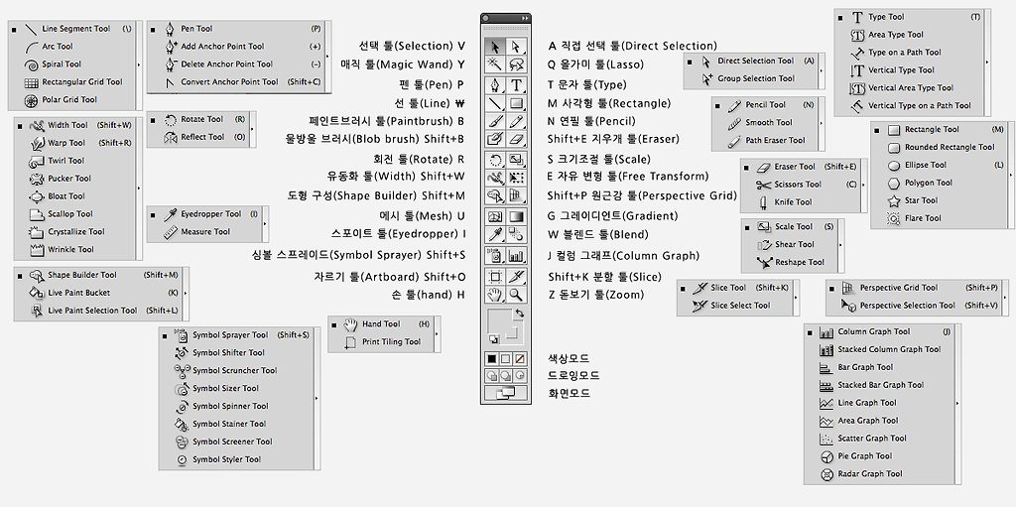Change screen mode button at toolbar bottom
1016x507 pixels.
505,392
